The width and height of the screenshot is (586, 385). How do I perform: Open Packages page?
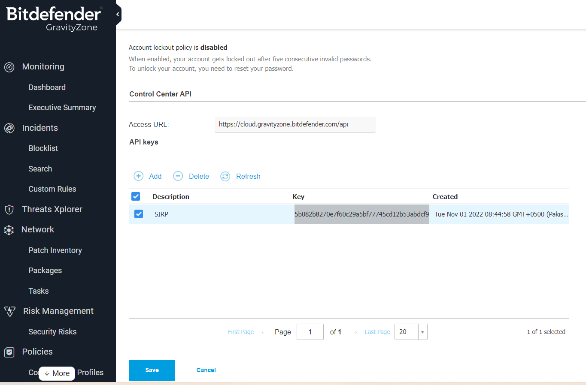(x=45, y=271)
